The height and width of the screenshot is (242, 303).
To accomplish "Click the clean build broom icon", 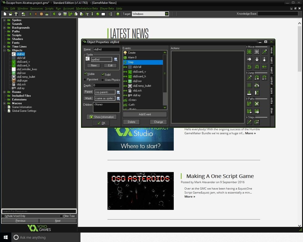I will 47,14.
